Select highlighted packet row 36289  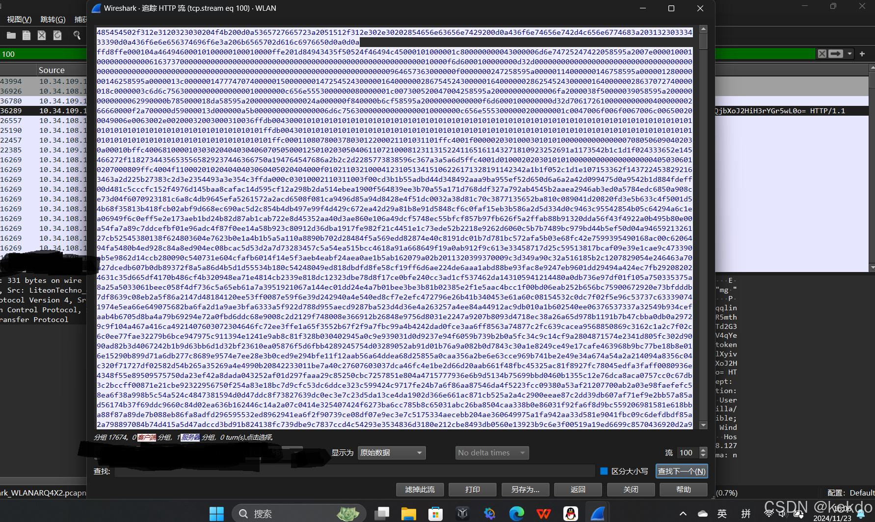click(43, 111)
